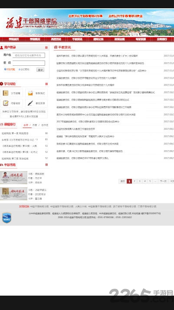This screenshot has width=174, height=310.
Task: Go to pagination 首页 button
Action: pos(122,181)
